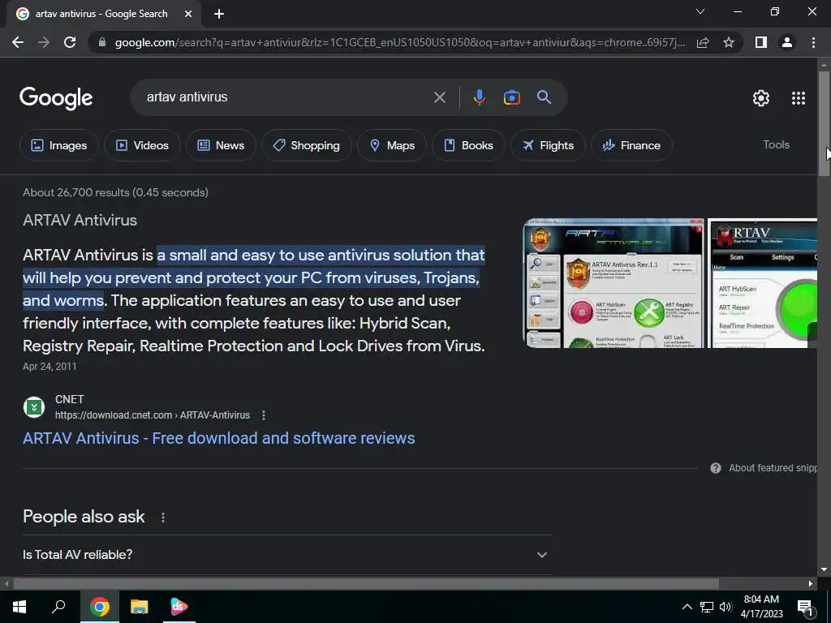Open File Explorer from the taskbar
The image size is (831, 623).
[x=140, y=607]
